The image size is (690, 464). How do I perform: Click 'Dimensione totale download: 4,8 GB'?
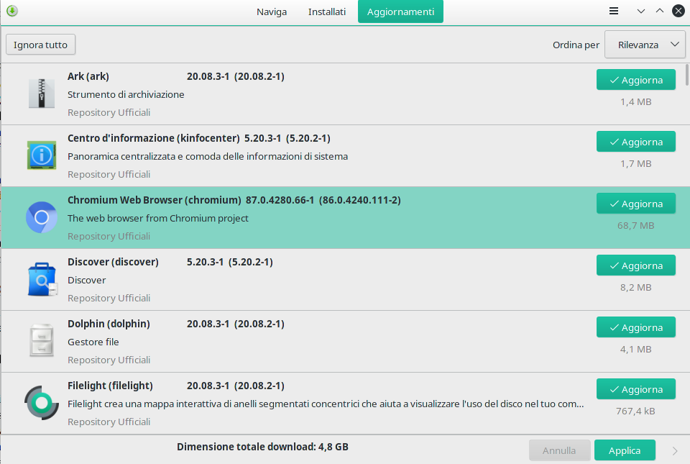(x=263, y=447)
